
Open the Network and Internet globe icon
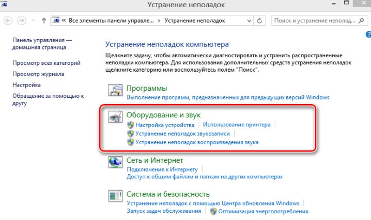[x=115, y=162]
